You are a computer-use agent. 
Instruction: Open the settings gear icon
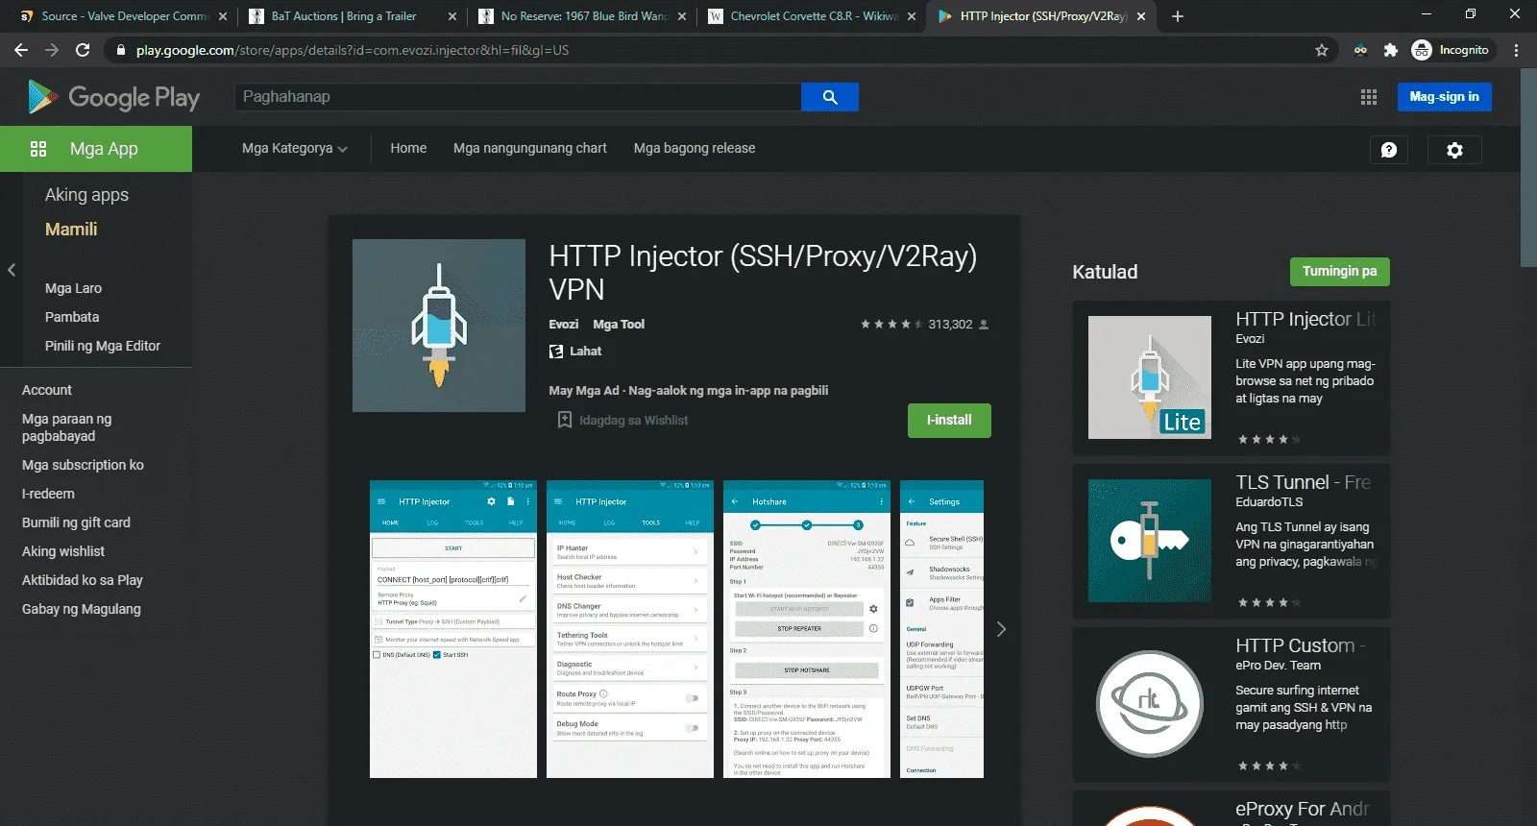pos(1454,150)
